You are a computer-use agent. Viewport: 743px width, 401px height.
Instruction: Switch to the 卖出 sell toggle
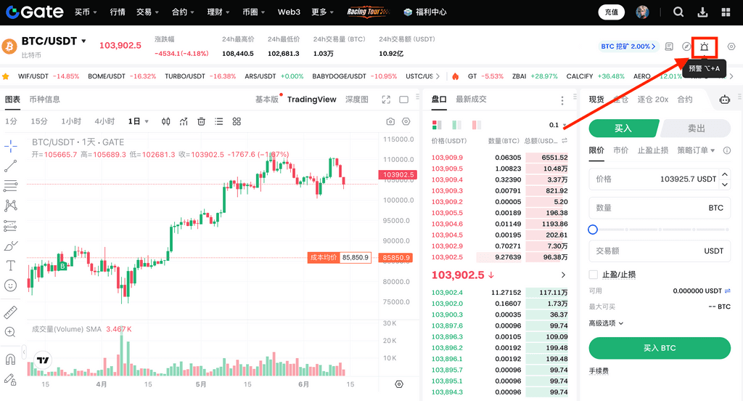point(696,128)
